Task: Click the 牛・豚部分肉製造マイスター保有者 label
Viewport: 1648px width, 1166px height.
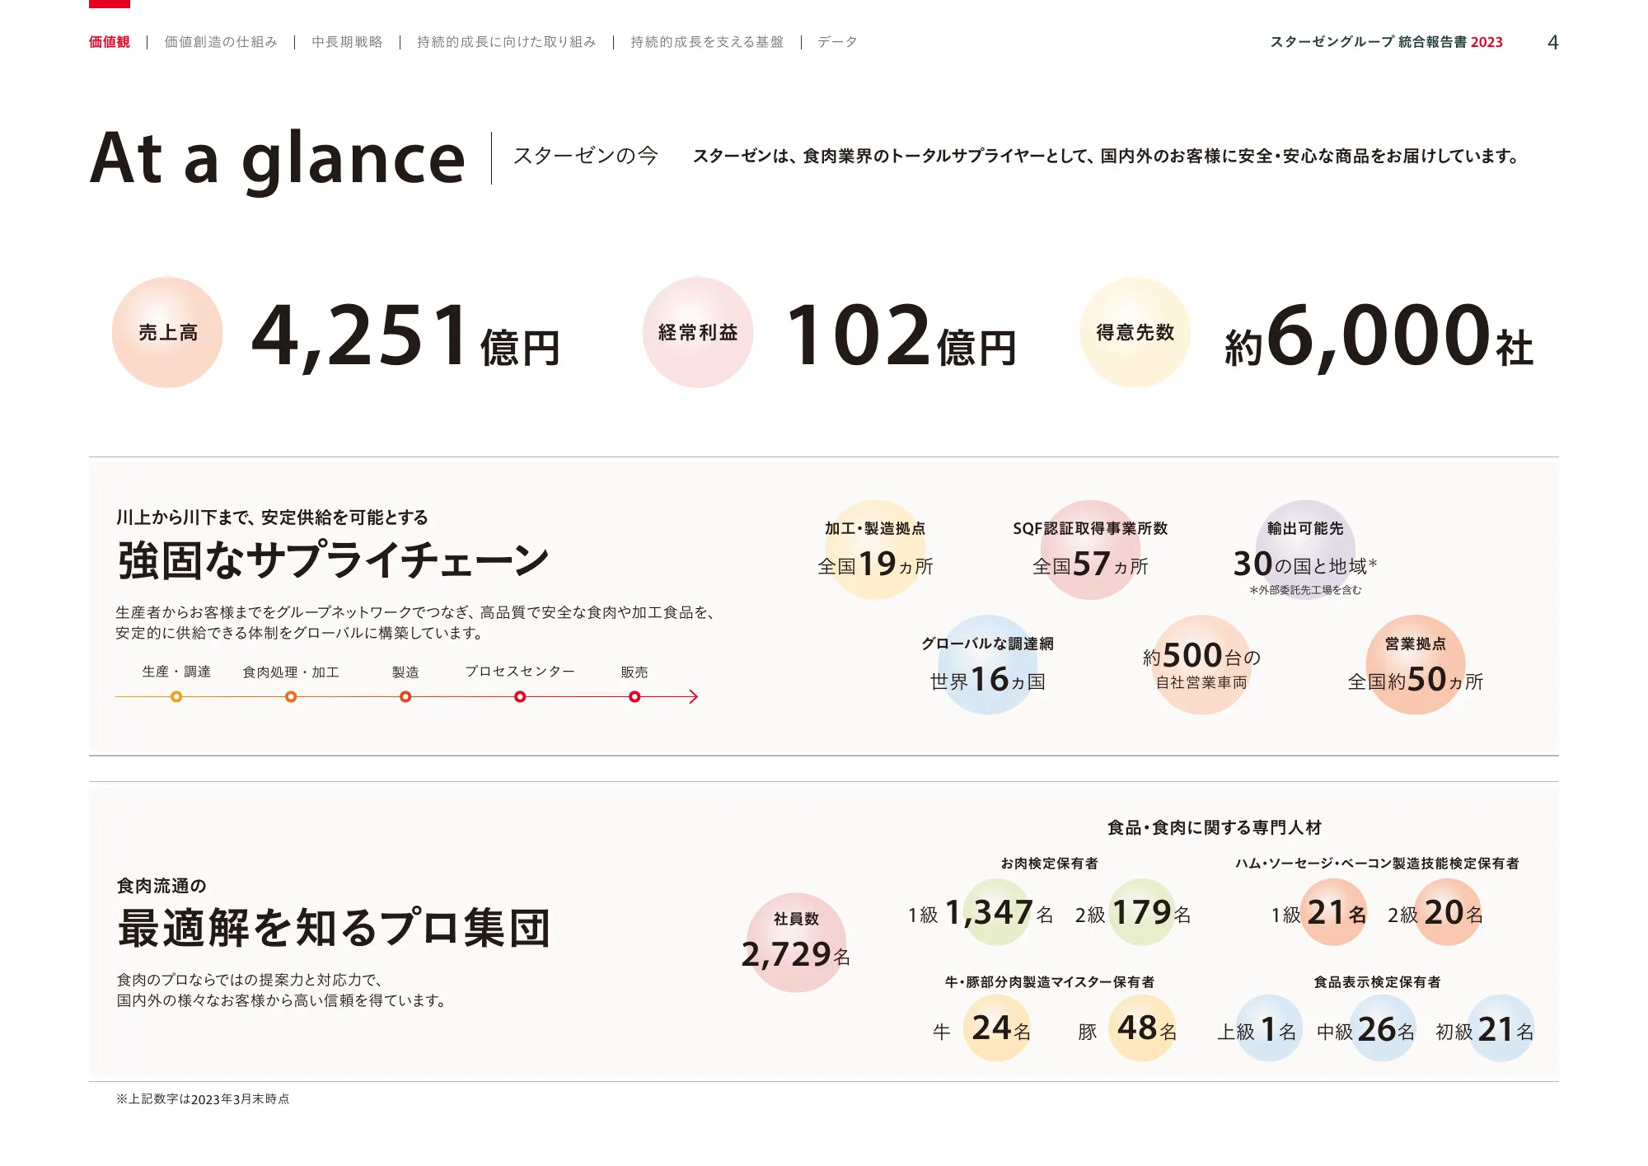Action: point(1049,982)
